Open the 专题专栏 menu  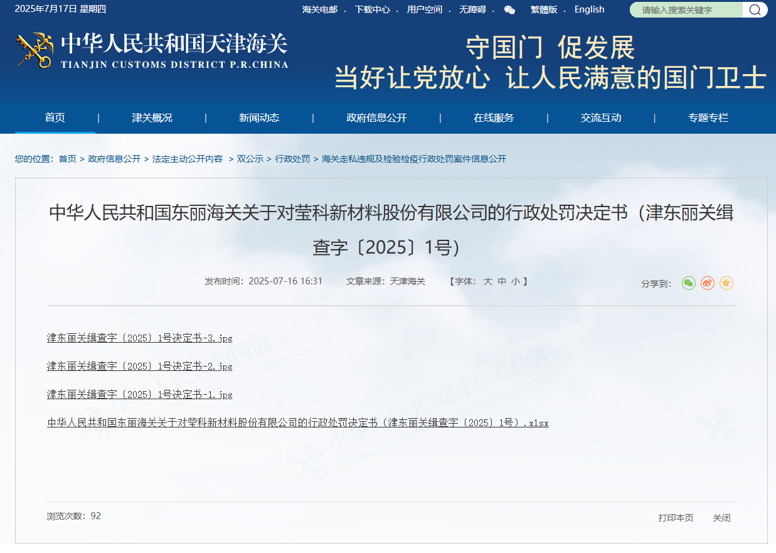click(708, 117)
